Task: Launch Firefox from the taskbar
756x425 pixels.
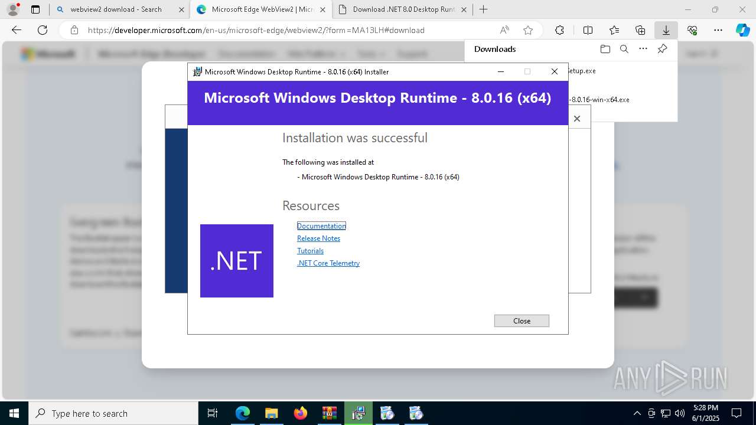Action: tap(300, 413)
